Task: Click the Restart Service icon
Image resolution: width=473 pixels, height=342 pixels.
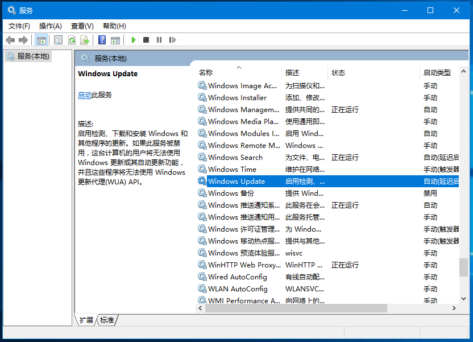Action: 172,40
